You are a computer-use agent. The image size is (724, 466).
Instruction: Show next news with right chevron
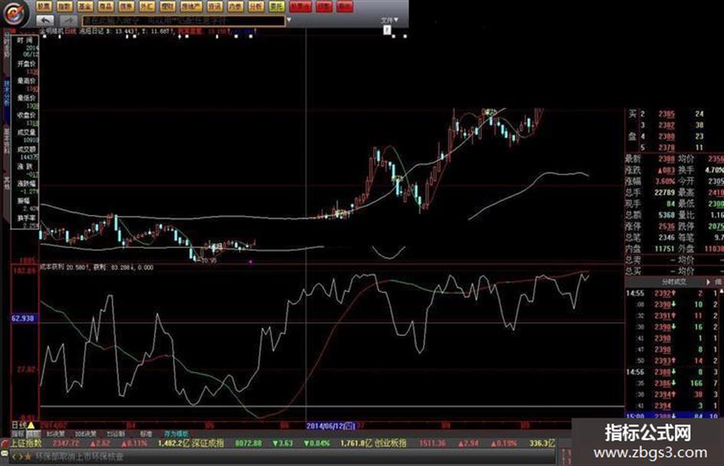pyautogui.click(x=20, y=457)
